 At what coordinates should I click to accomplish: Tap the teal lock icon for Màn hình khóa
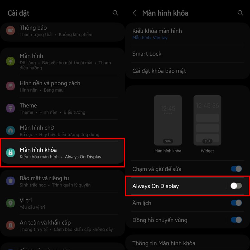click(x=11, y=152)
